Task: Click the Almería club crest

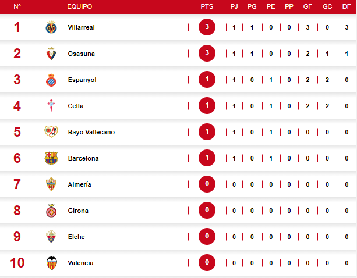Action: click(52, 184)
